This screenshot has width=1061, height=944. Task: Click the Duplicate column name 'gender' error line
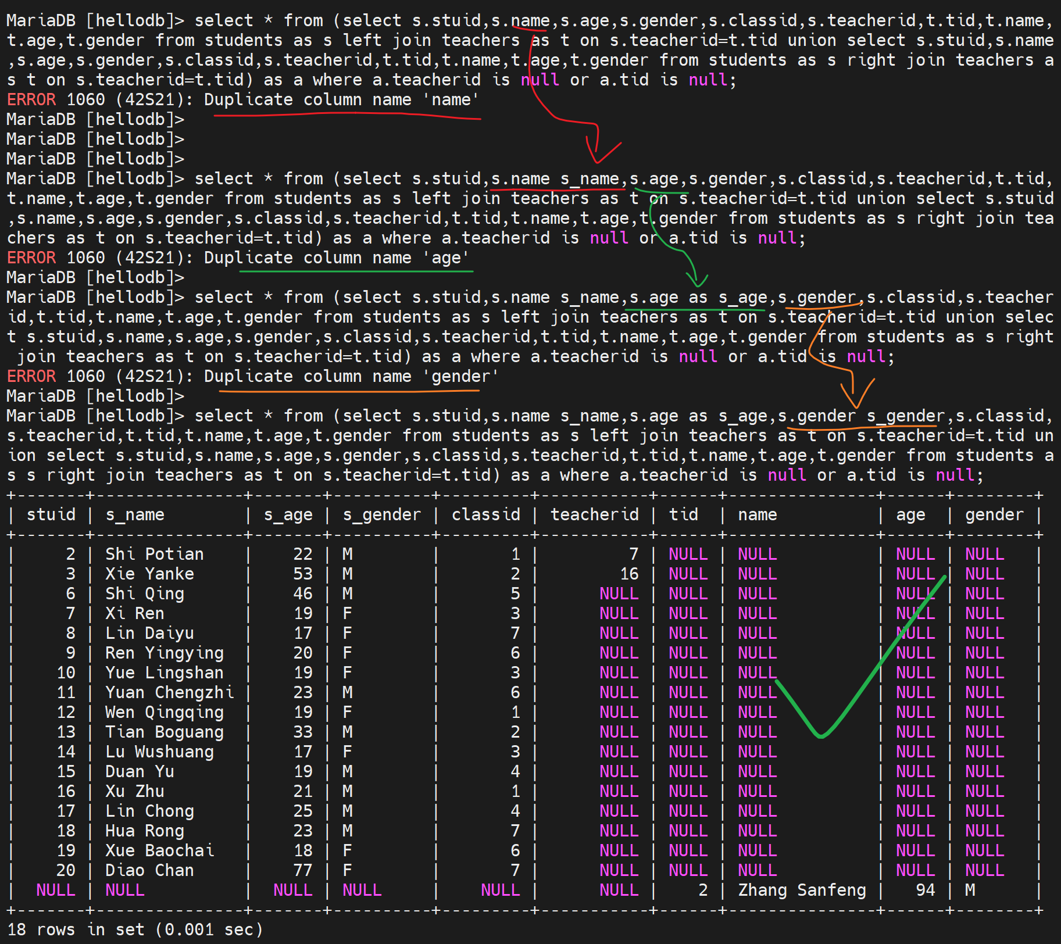(253, 377)
